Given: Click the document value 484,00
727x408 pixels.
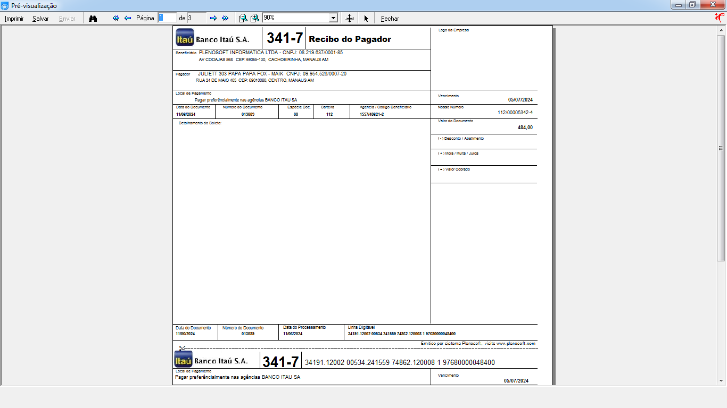Looking at the screenshot, I should tap(525, 127).
